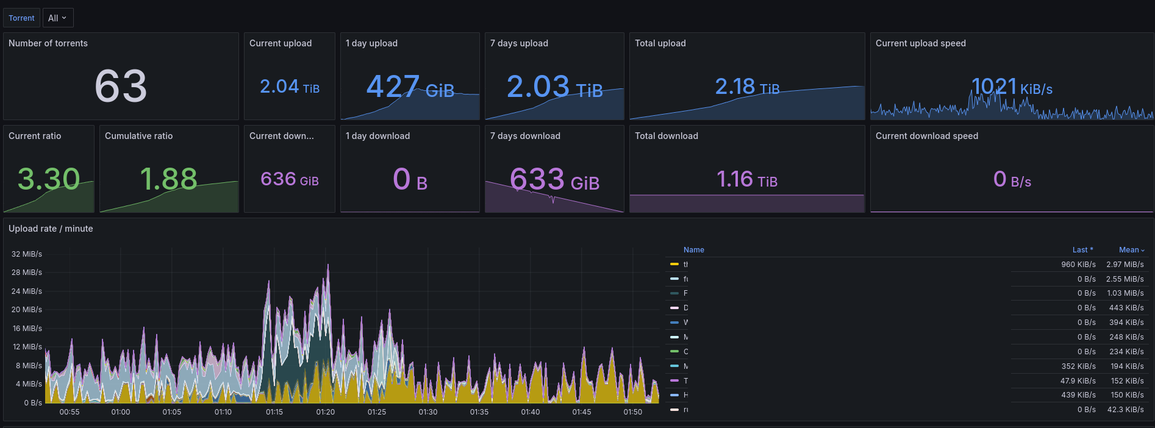Click green legend color swatch for 234 KiB/s series

point(674,351)
